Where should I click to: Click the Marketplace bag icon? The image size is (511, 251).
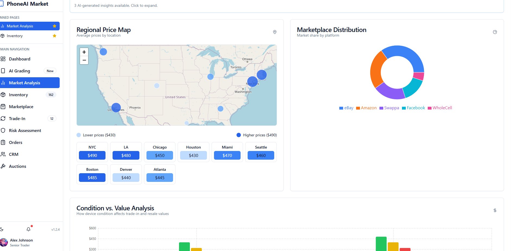click(x=3, y=107)
